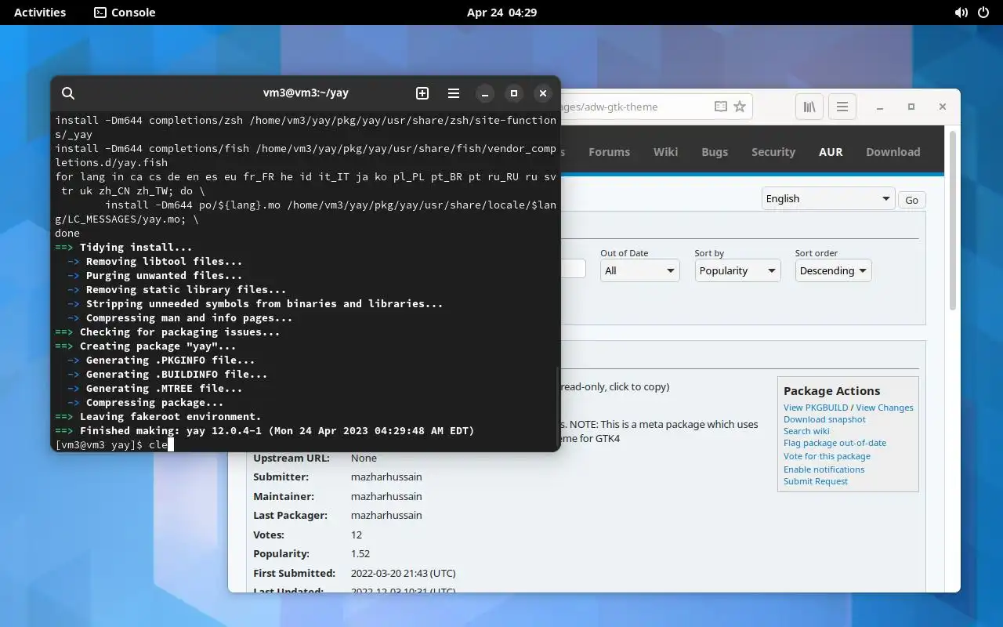
Task: Open the View Changes link
Action: [885, 408]
